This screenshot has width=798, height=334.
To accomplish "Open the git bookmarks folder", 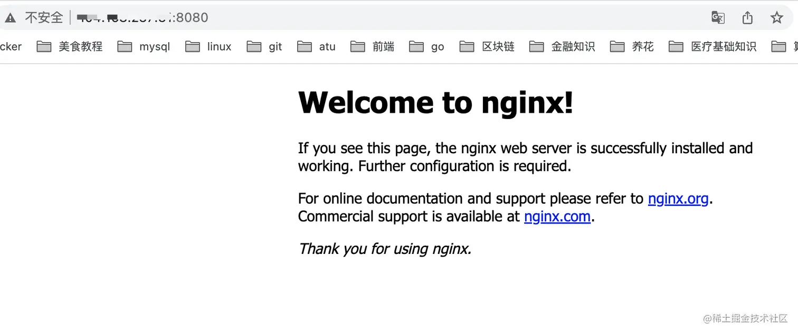I will click(x=264, y=47).
